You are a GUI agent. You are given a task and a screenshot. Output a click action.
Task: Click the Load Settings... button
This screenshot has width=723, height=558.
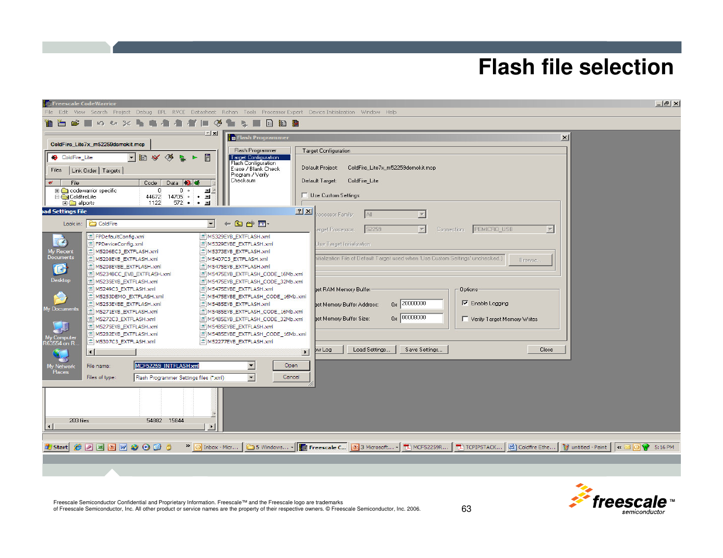(x=371, y=350)
